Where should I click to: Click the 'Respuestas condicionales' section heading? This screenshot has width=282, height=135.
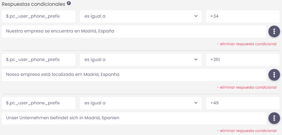(x=33, y=4)
